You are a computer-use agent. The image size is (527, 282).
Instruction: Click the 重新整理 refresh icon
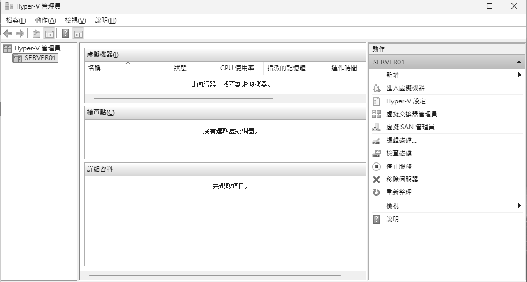tap(376, 192)
